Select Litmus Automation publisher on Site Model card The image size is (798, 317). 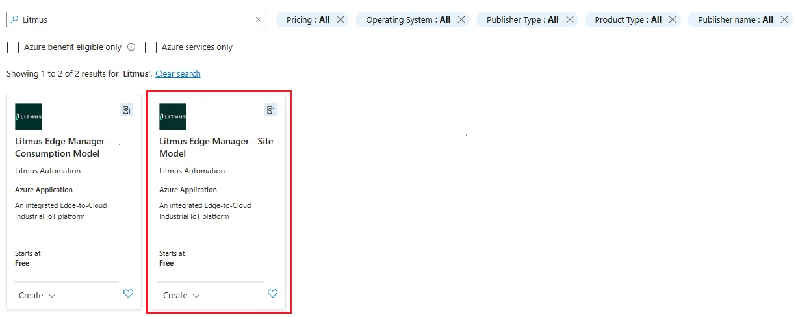click(x=192, y=171)
